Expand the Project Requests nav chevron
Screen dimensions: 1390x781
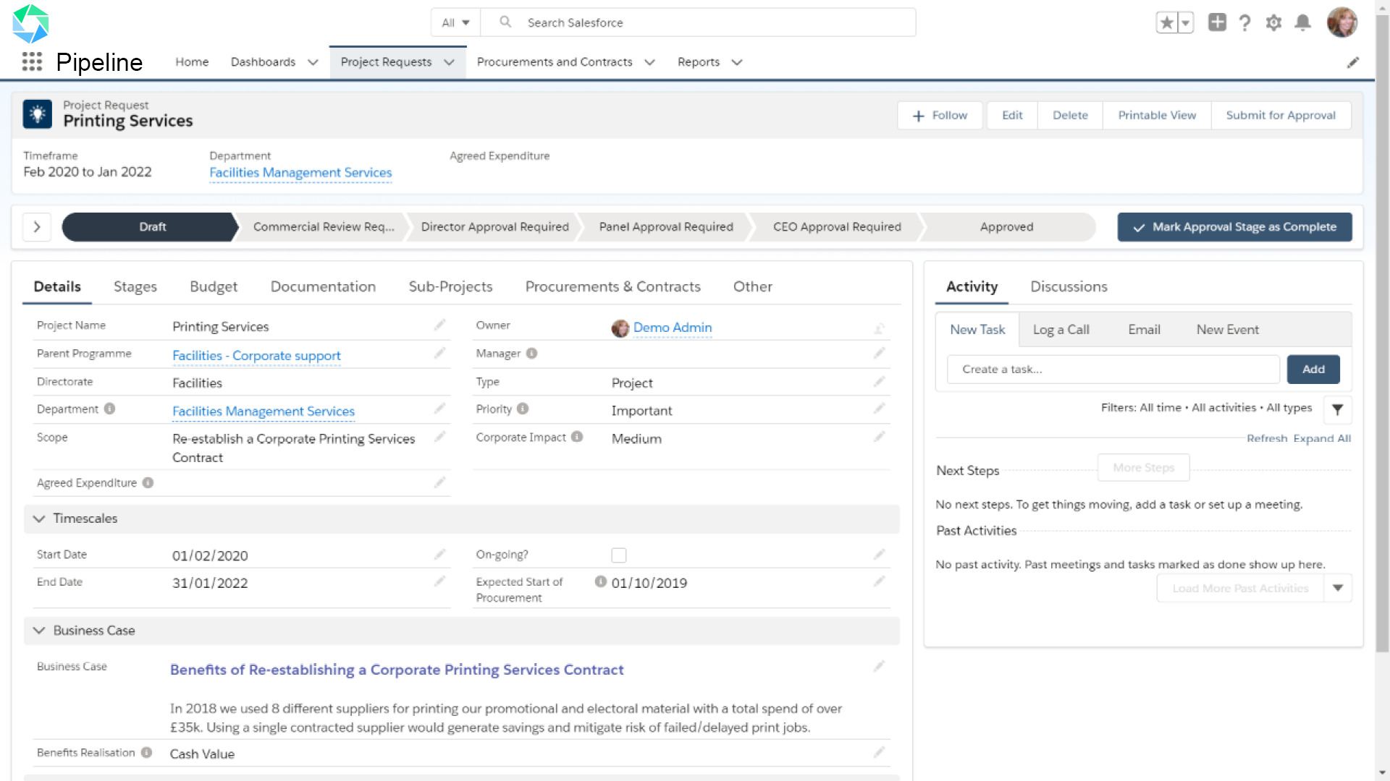449,62
